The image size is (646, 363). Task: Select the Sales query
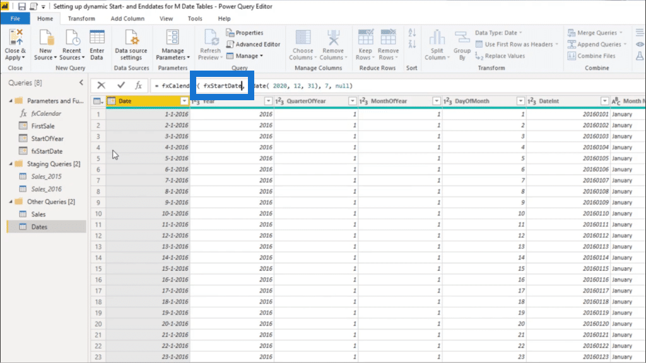38,214
